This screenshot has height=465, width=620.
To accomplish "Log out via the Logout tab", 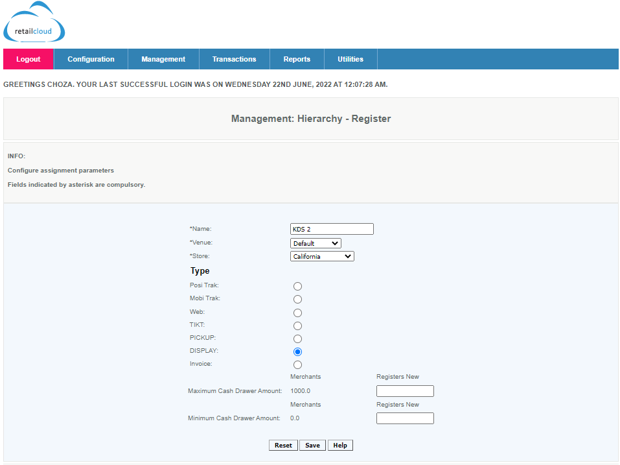I will (x=29, y=59).
